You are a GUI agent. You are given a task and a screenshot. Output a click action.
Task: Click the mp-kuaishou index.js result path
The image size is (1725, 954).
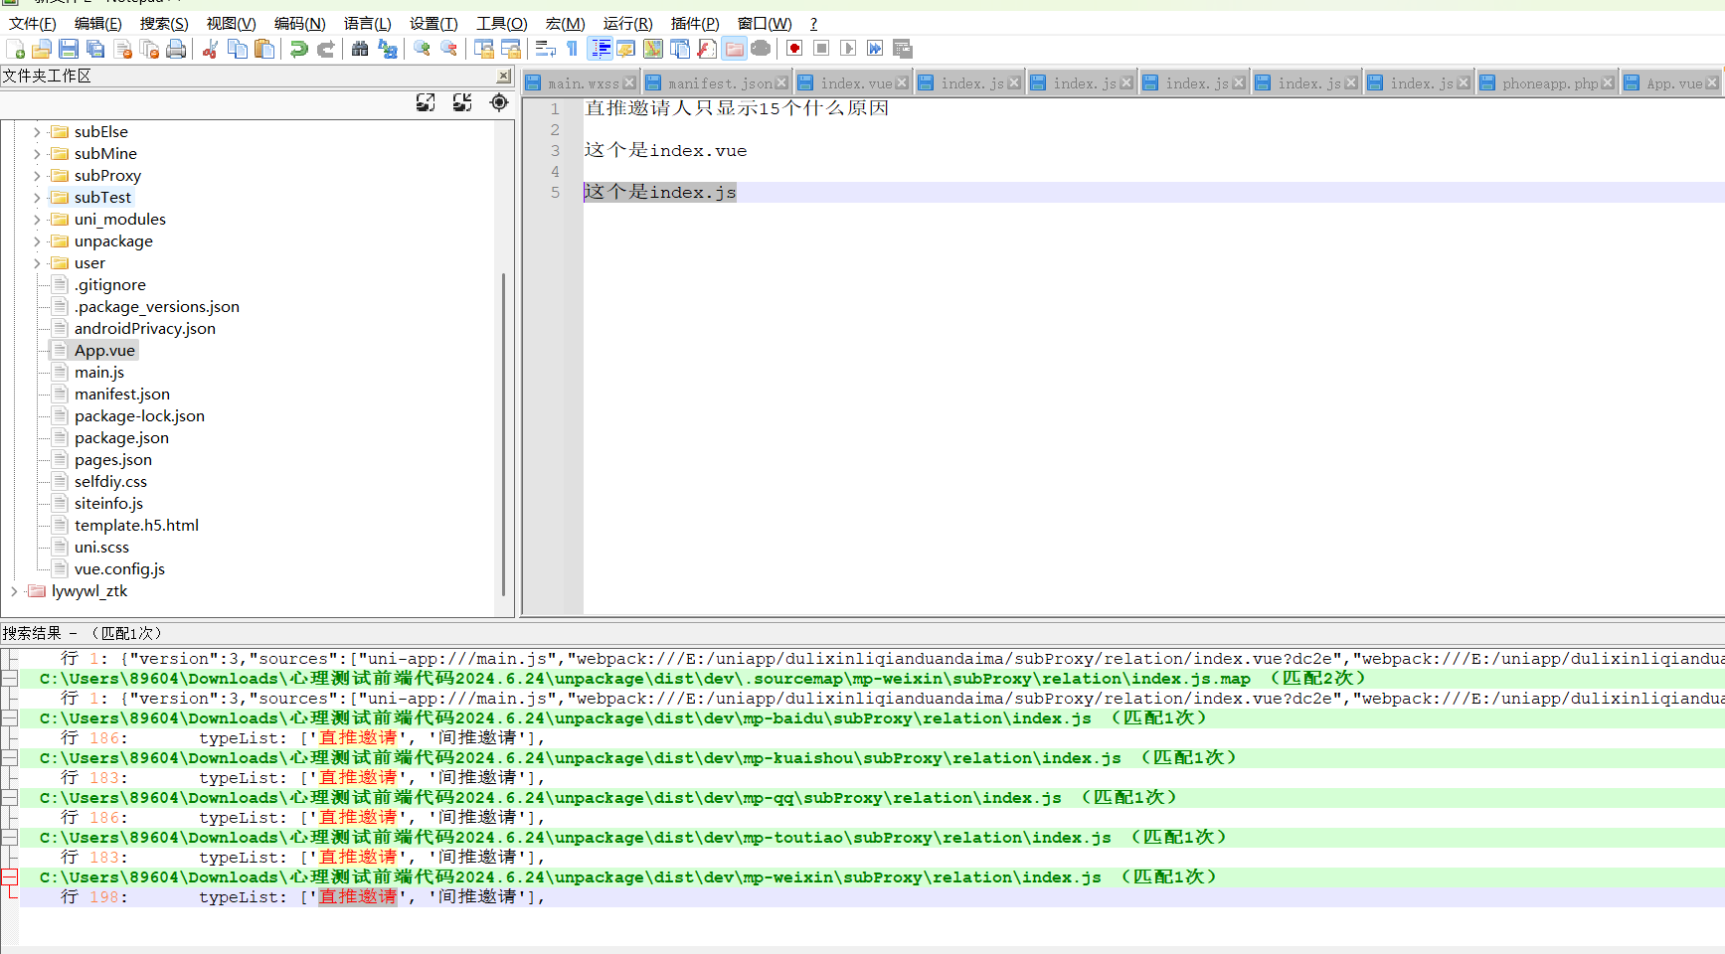581,757
